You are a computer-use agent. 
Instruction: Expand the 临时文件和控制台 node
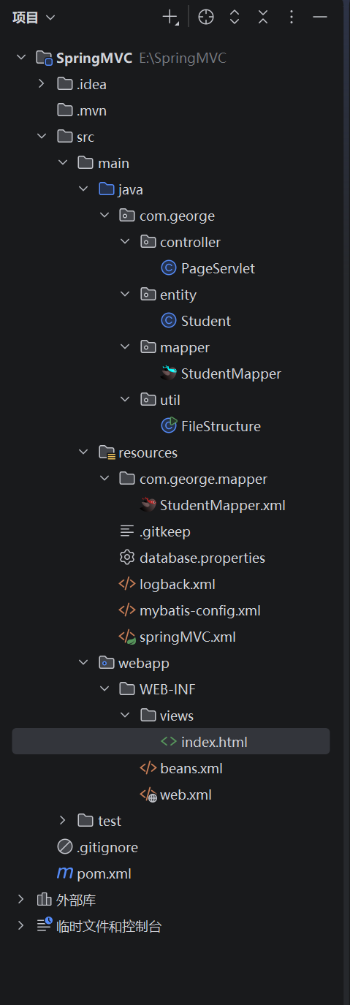tap(20, 926)
